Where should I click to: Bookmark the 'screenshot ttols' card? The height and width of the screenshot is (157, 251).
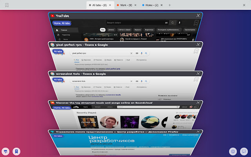point(196,79)
